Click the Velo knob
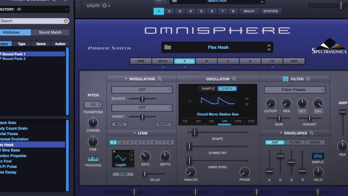The image size is (348, 196). (318, 172)
